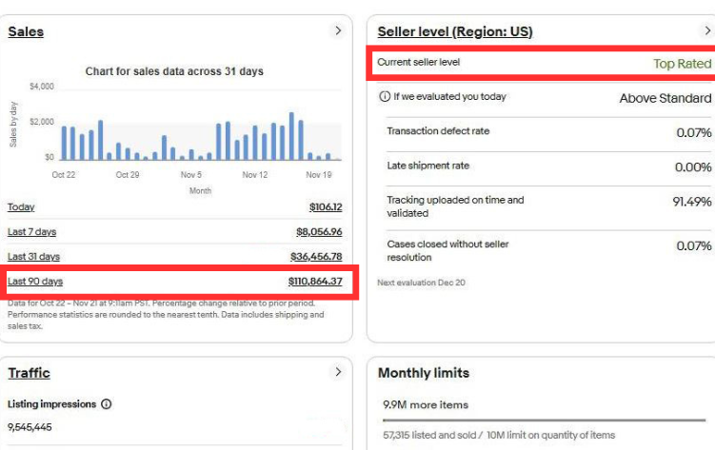This screenshot has width=715, height=450.
Task: Select the Last 31 days link
Action: tap(33, 257)
